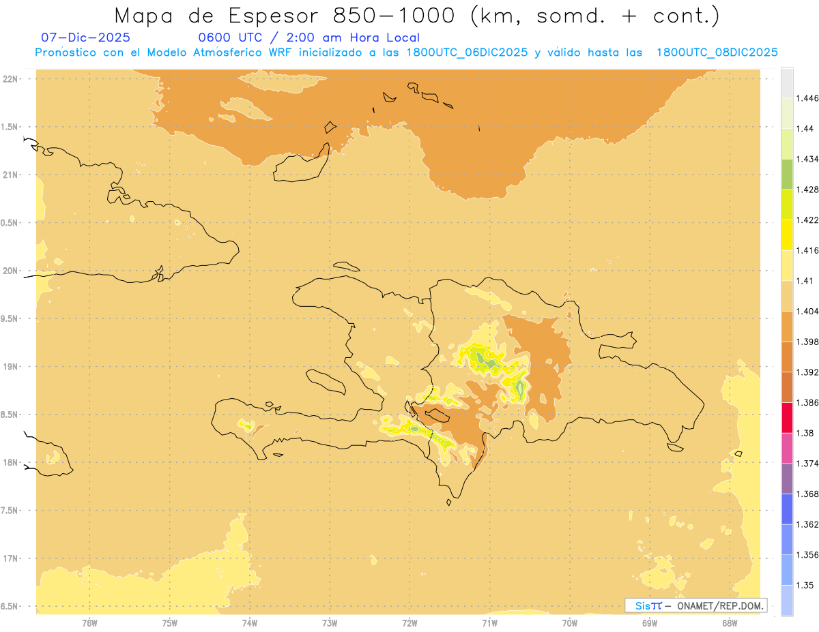Click the latitude label "19N"
Viewport: 819px width, 632px height.
tap(10, 366)
